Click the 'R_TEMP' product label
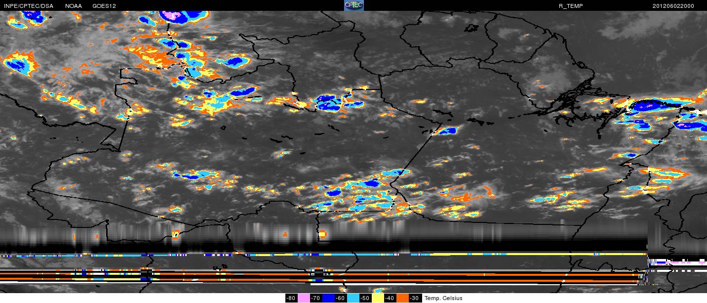The image size is (707, 303). [572, 6]
